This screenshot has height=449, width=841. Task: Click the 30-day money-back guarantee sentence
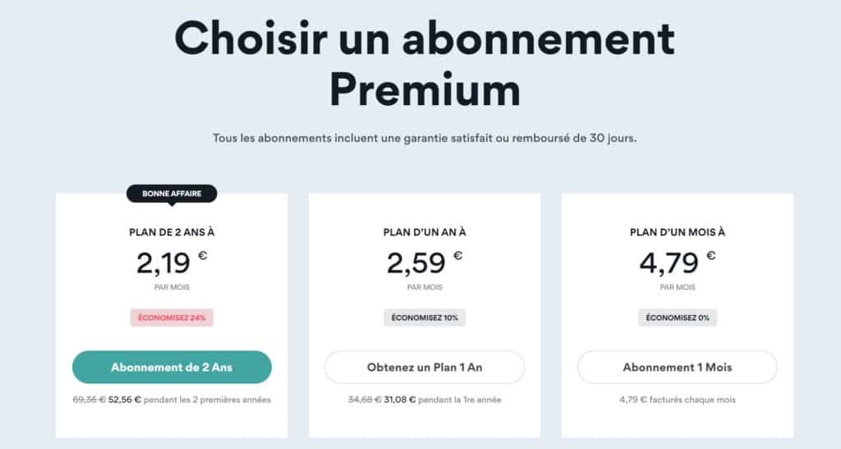[425, 138]
